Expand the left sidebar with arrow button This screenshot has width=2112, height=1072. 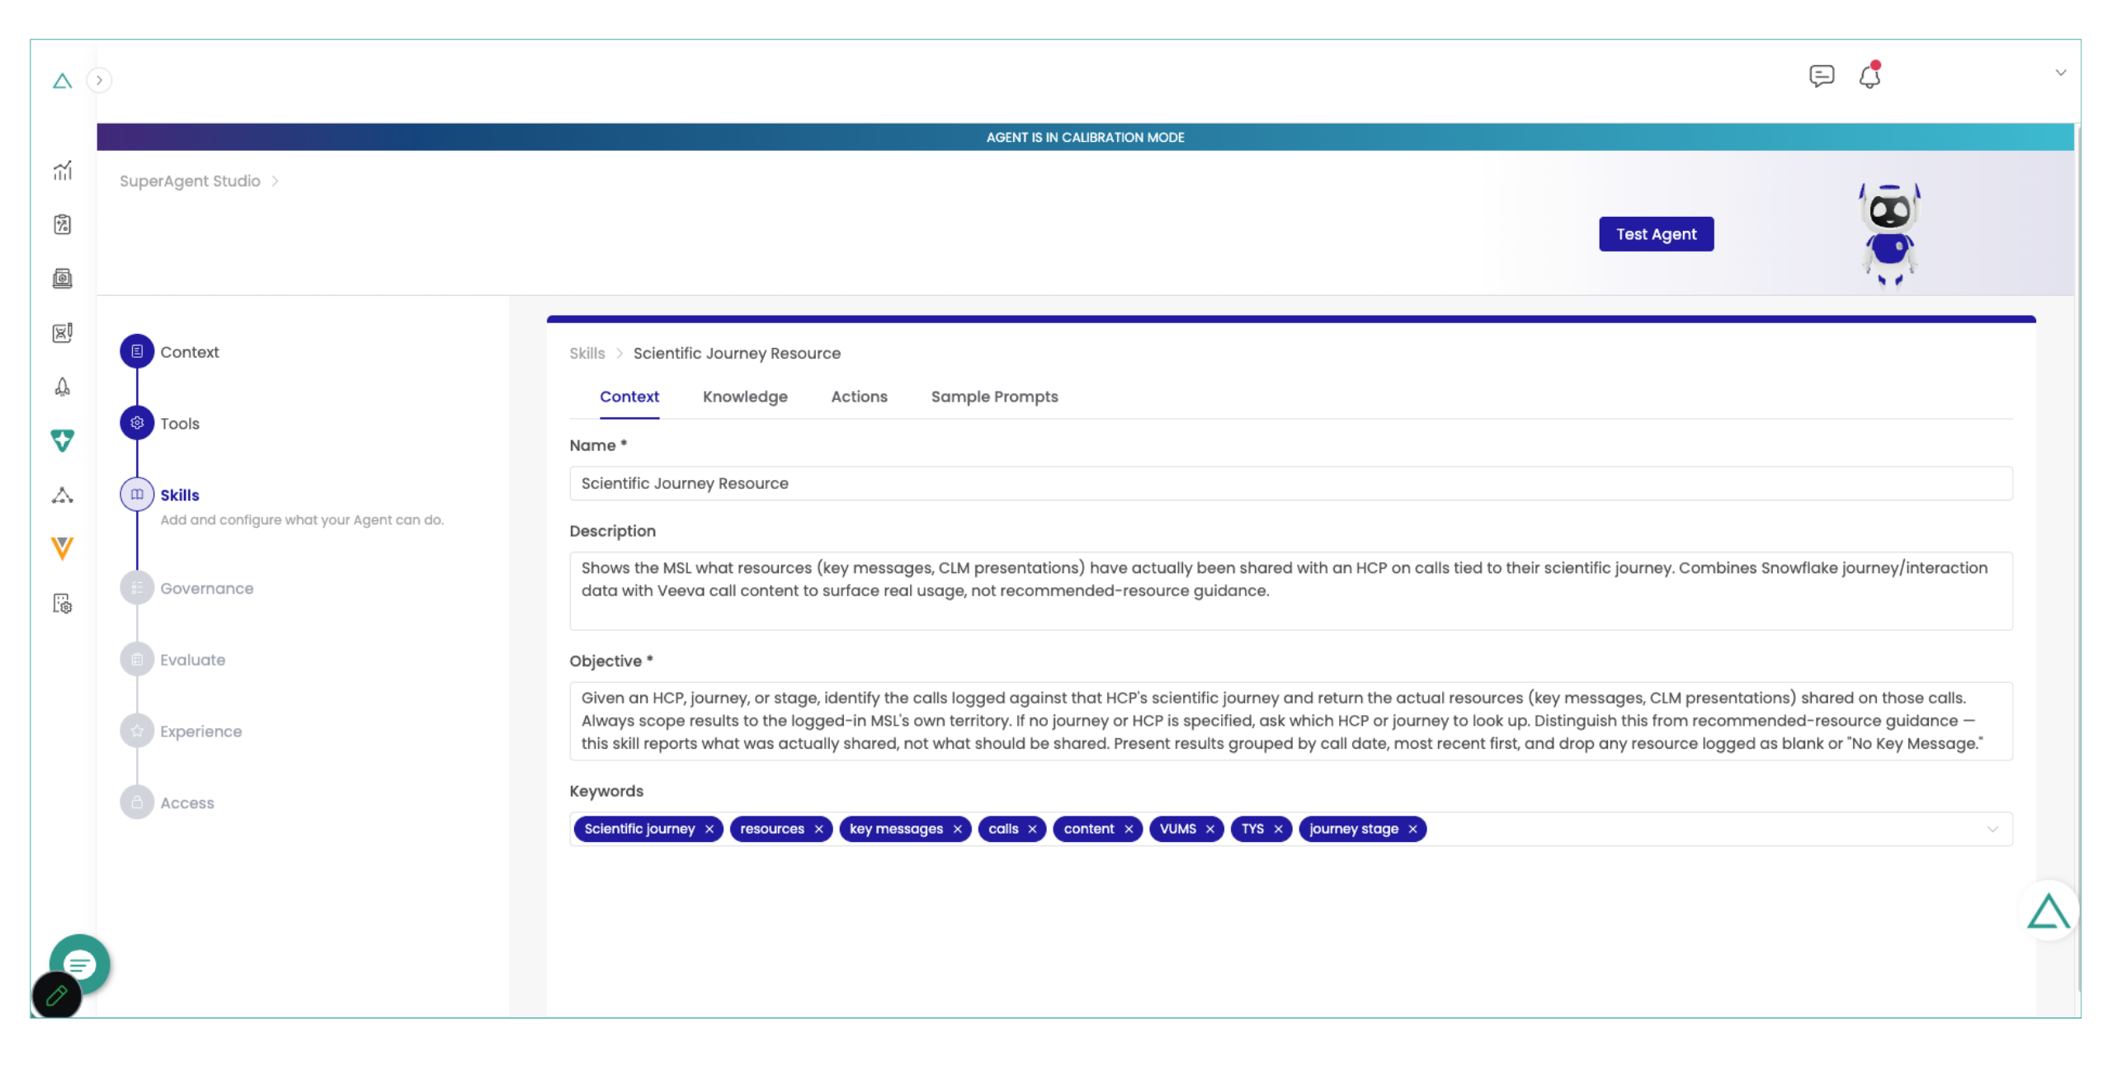pyautogui.click(x=99, y=80)
